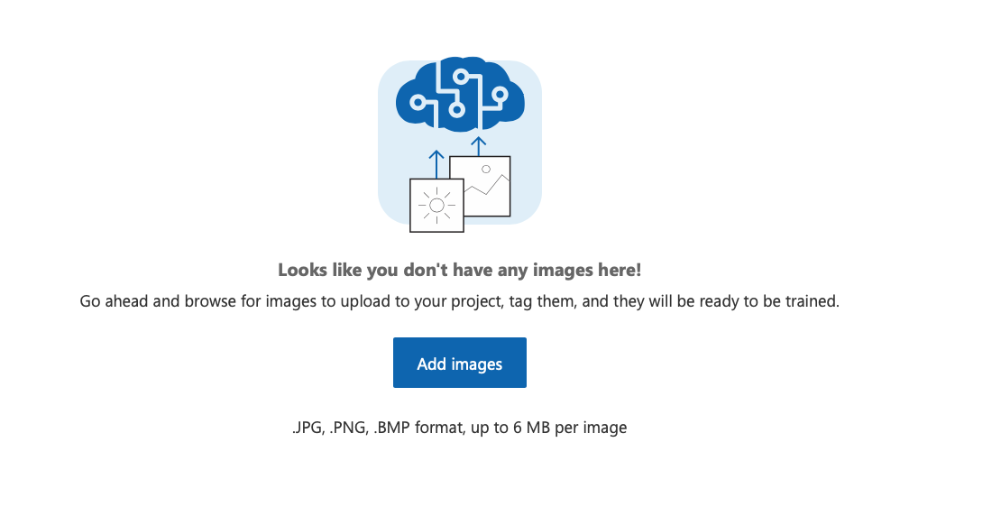This screenshot has width=1001, height=516.
Task: Click the 'Looks like you don't have any images here!' heading
Action: (460, 270)
